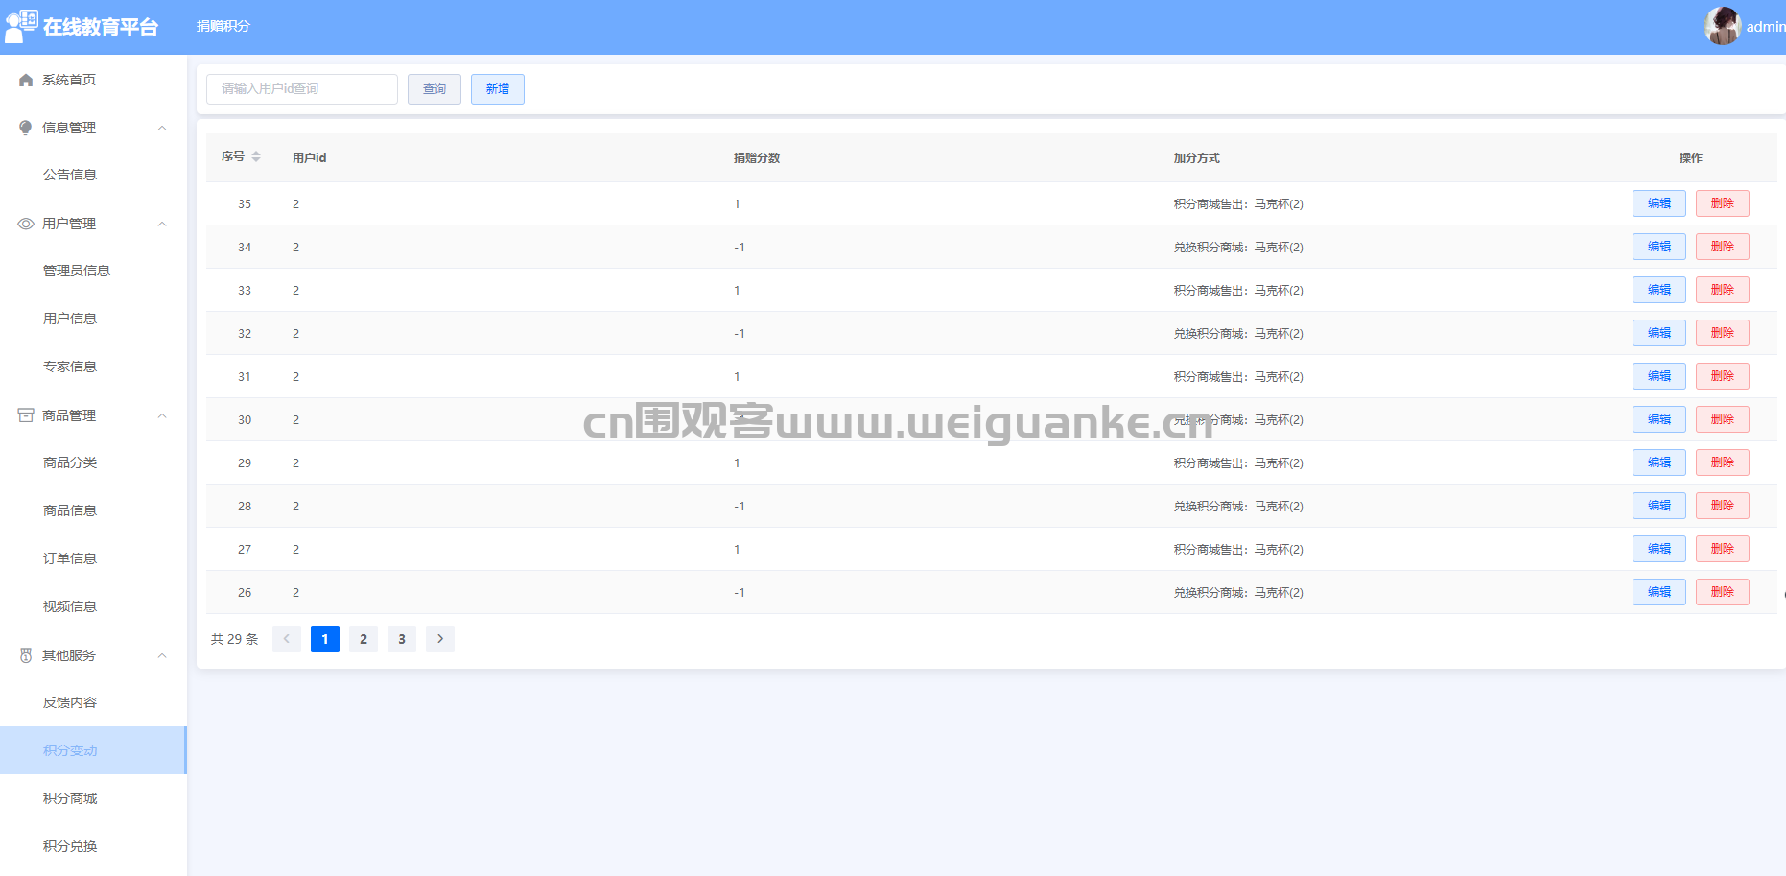Collapse the 信息管理 menu chevron
The height and width of the screenshot is (876, 1786).
(162, 128)
